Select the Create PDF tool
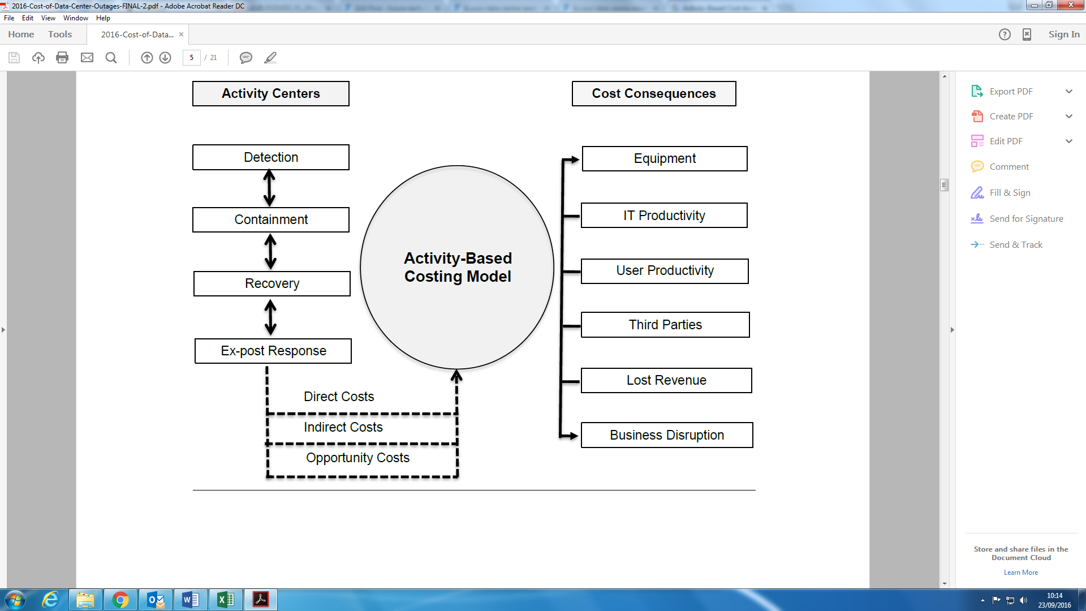The width and height of the screenshot is (1086, 611). pyautogui.click(x=1011, y=115)
